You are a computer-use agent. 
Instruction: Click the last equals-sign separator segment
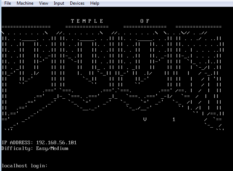[x=198, y=27]
